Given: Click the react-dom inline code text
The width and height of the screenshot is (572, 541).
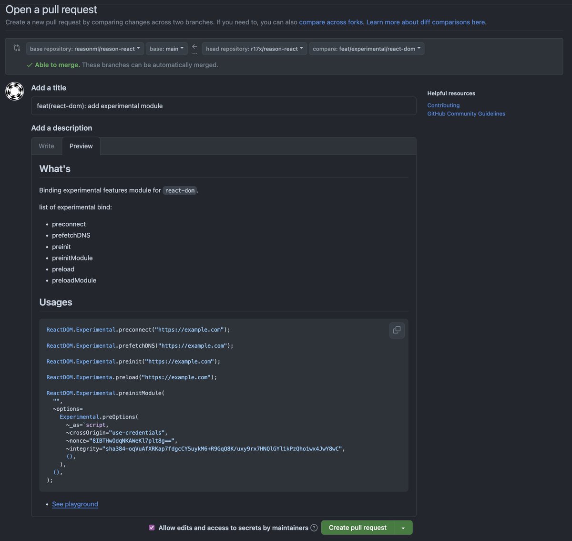Looking at the screenshot, I should (x=180, y=190).
